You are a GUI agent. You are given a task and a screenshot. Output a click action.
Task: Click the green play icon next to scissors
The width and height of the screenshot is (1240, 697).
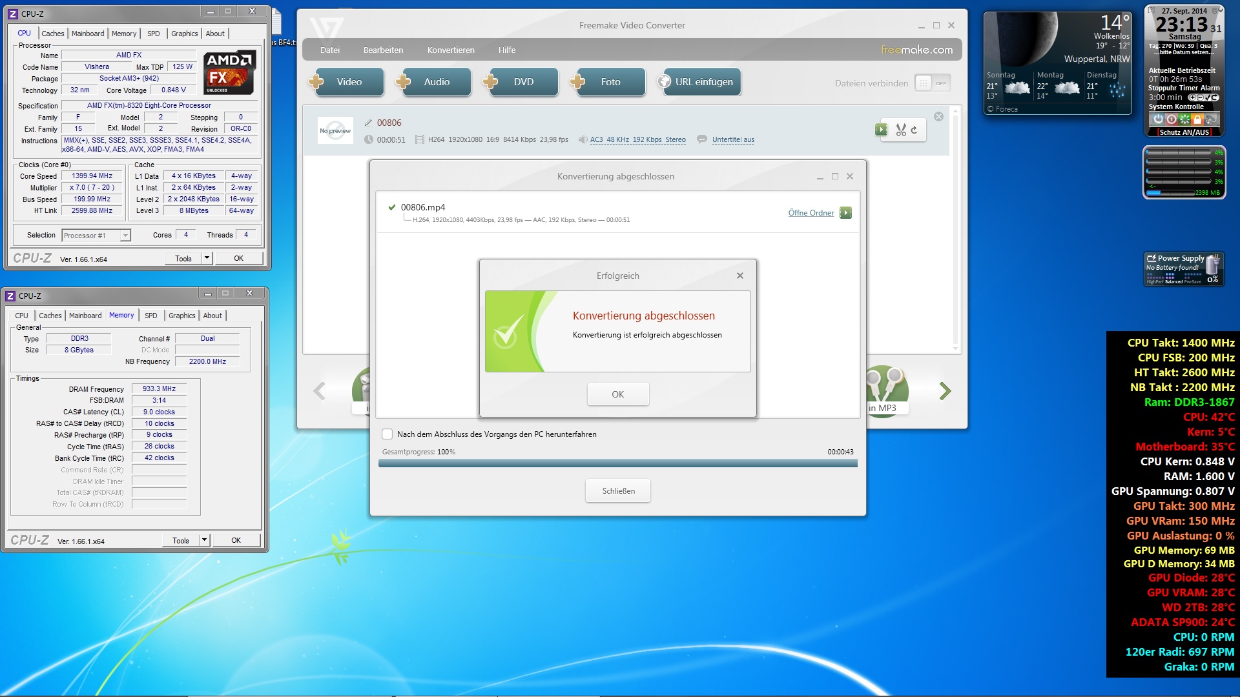click(881, 130)
